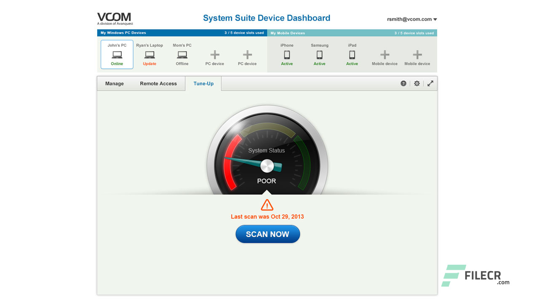Click the Online status under John's PC

click(x=117, y=64)
